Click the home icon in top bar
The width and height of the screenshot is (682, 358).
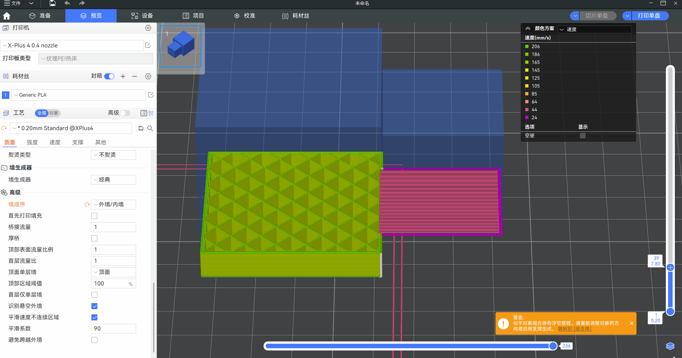coord(7,16)
